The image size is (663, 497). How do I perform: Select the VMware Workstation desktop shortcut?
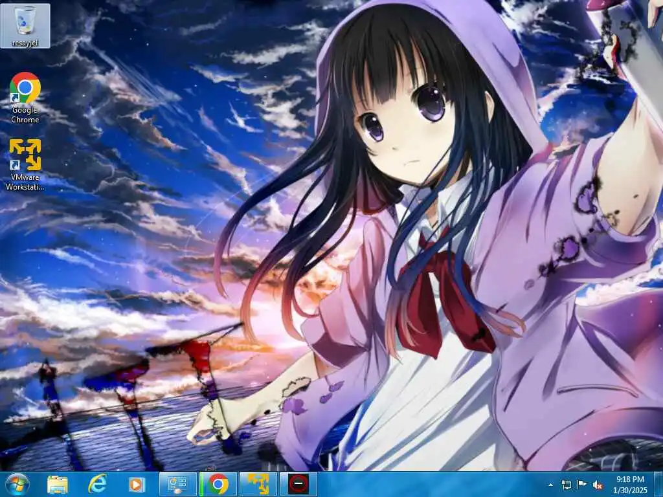coord(25,165)
